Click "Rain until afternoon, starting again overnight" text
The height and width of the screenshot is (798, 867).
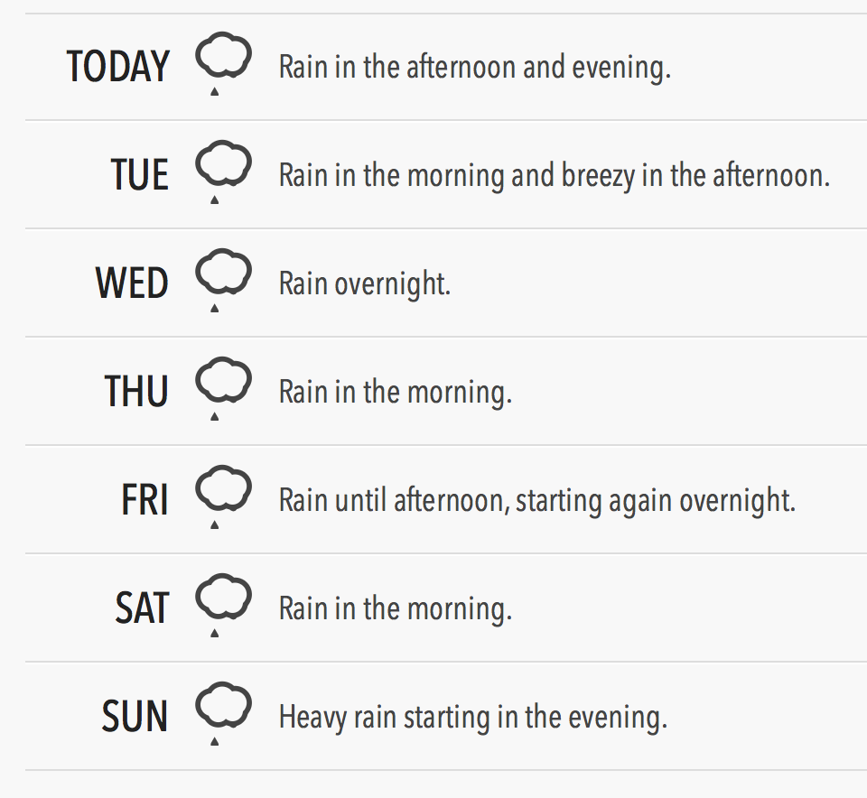[x=536, y=500]
